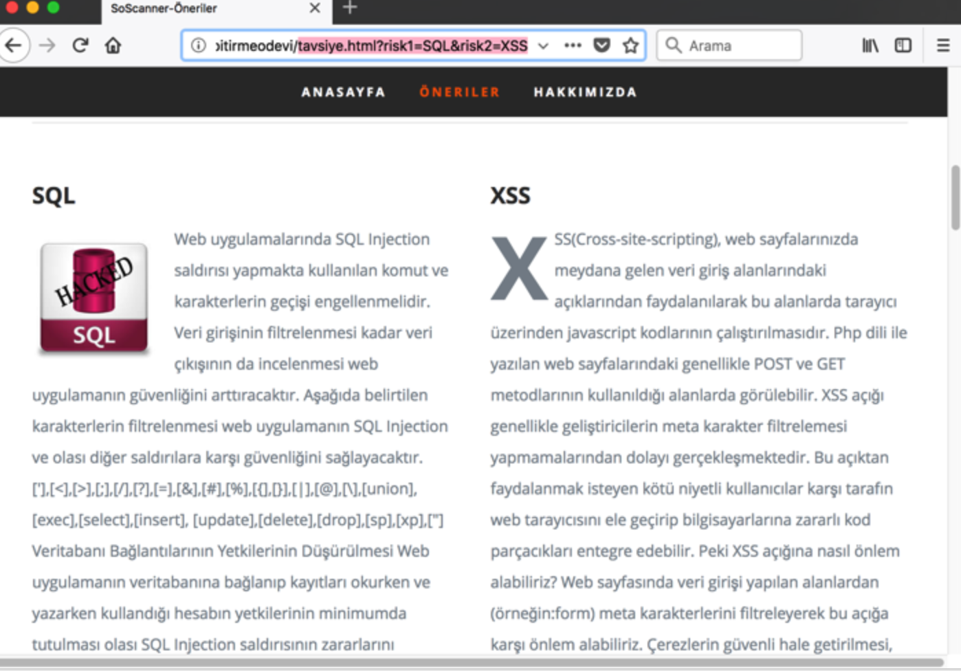This screenshot has height=671, width=961.
Task: Open the ÖNERİLER menu item
Action: pos(460,92)
